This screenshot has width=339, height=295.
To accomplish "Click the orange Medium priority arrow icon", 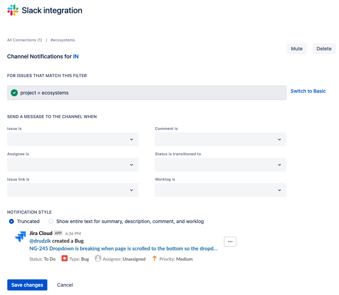I will pyautogui.click(x=155, y=258).
